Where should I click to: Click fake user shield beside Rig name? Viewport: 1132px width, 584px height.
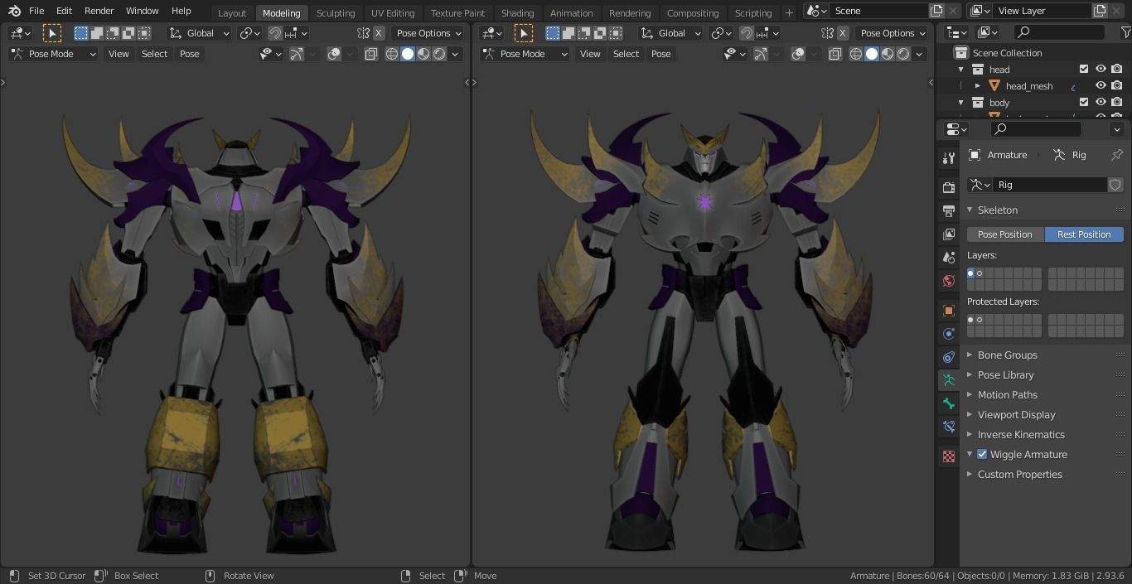tap(1115, 185)
